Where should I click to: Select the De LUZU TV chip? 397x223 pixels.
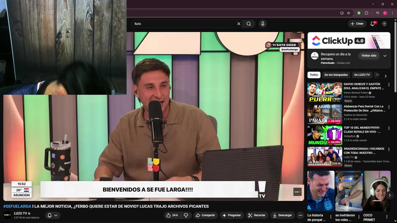(362, 75)
